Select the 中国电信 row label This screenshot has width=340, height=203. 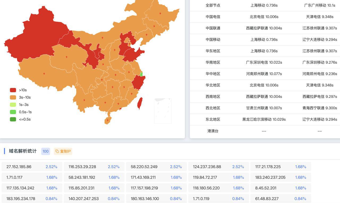213,17
